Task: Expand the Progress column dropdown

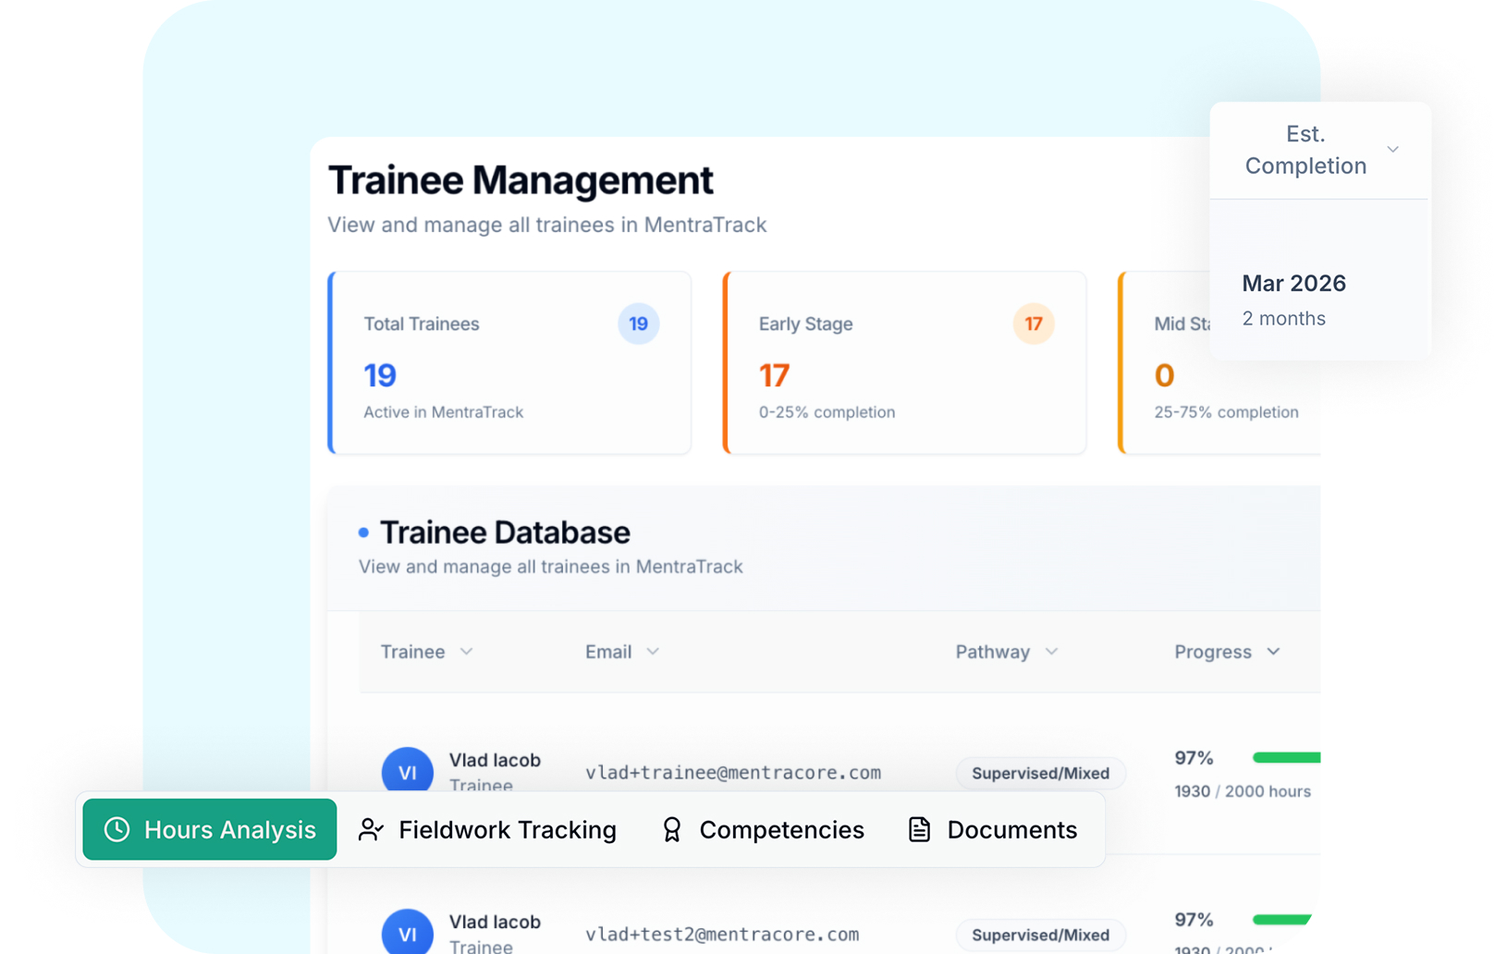Action: pos(1274,651)
